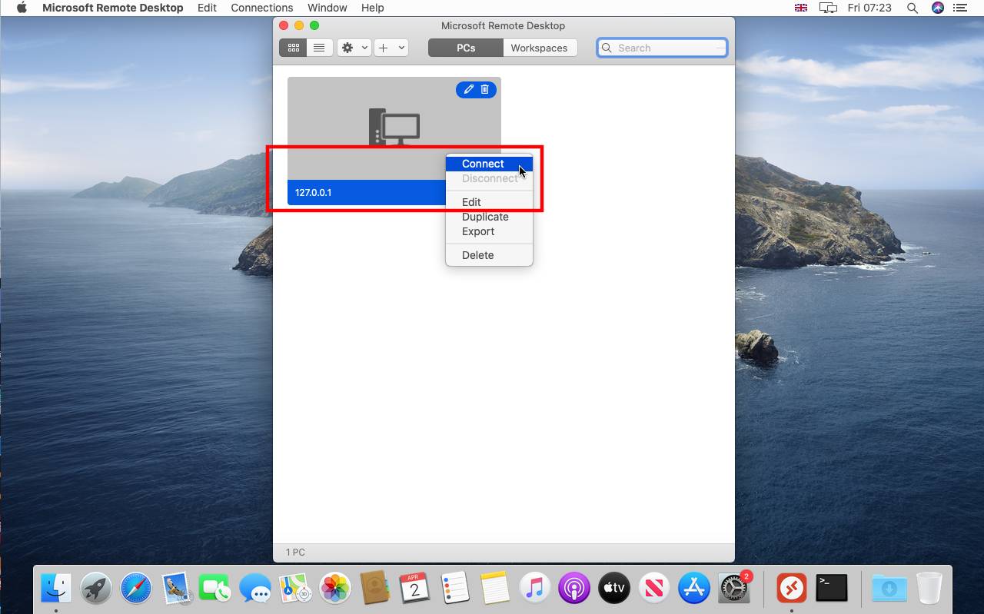The height and width of the screenshot is (614, 984).
Task: Open the Apple menu
Action: coord(22,8)
